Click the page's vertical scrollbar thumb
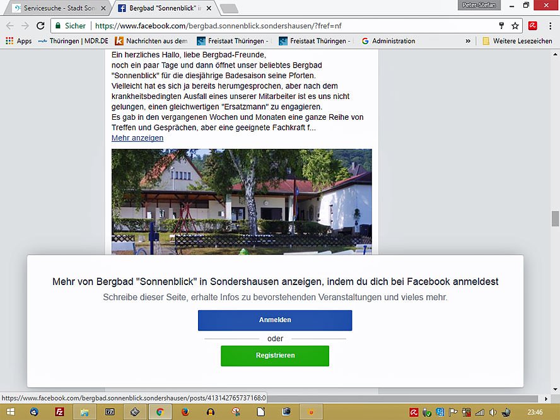 [555, 219]
